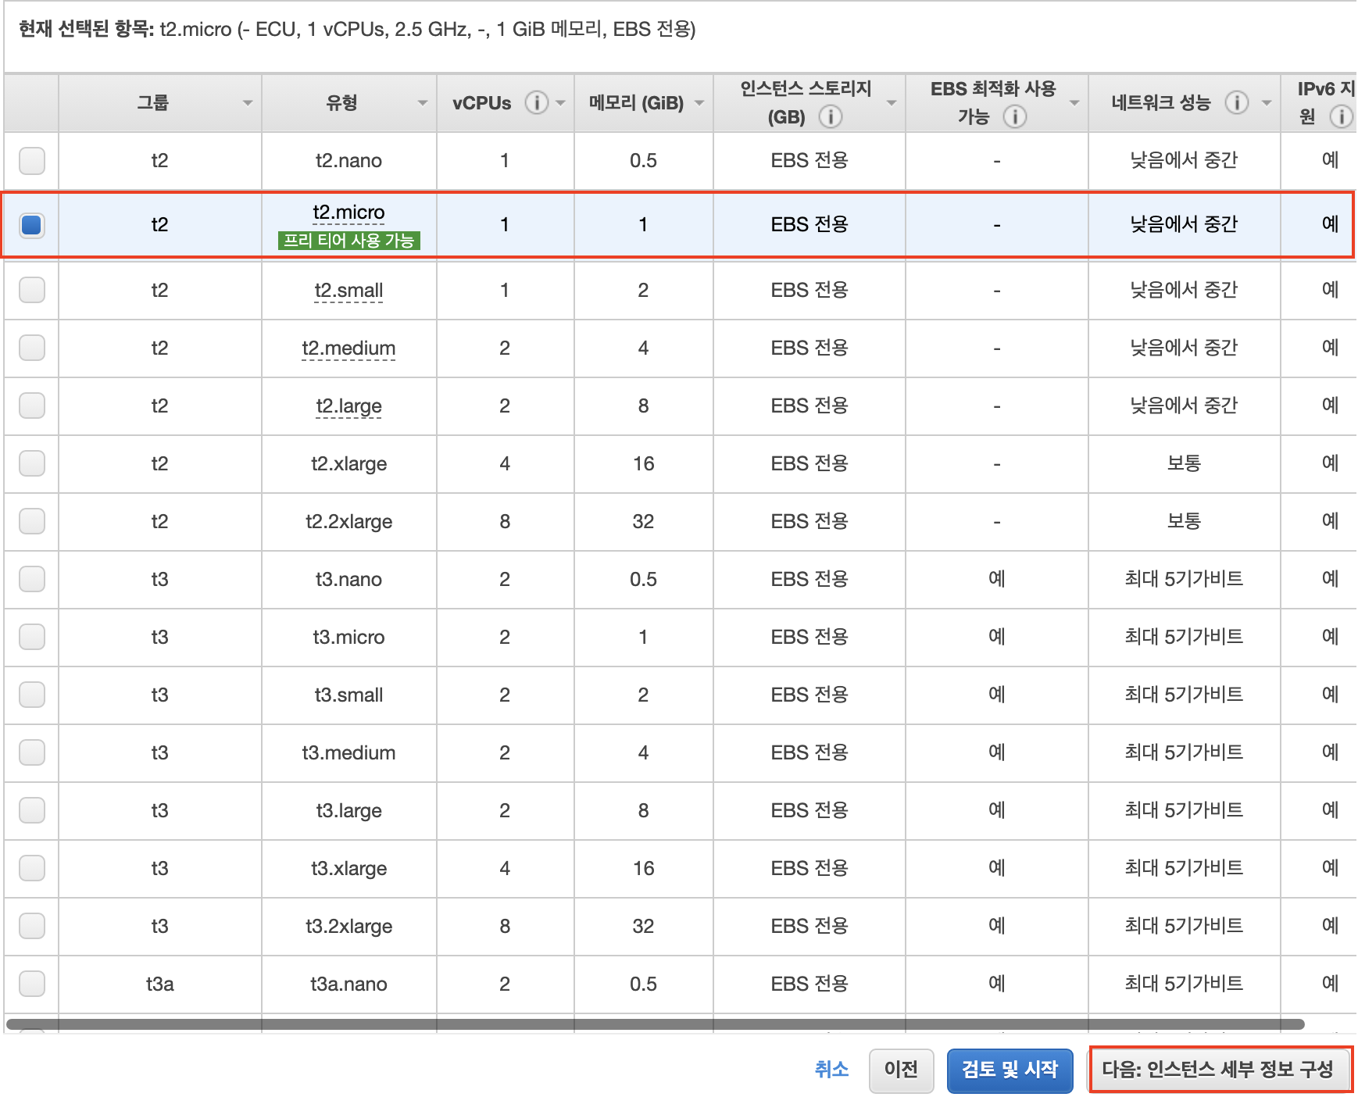This screenshot has width=1358, height=1097.
Task: Click the 유형 column header label
Action: tap(341, 102)
